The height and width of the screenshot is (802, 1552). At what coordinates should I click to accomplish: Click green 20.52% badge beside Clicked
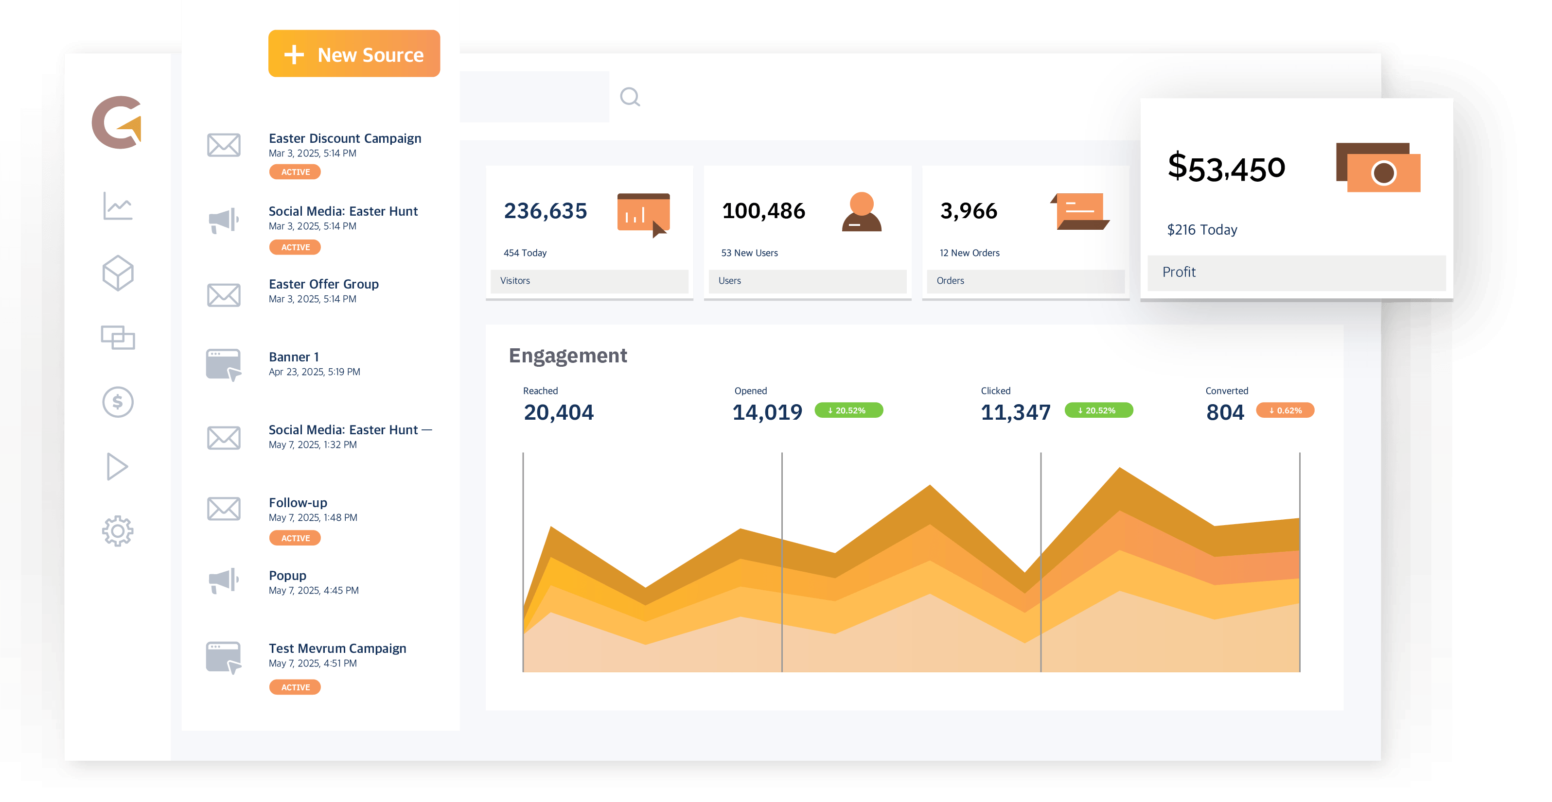(1099, 410)
